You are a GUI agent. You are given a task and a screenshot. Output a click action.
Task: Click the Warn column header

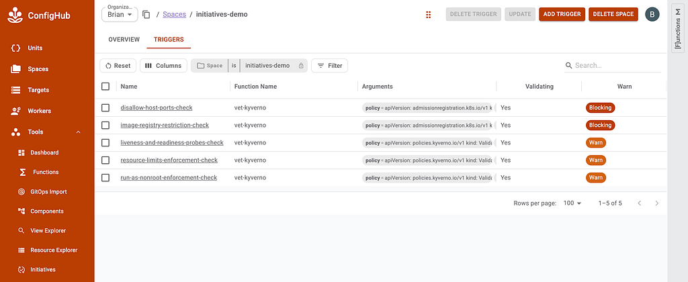point(624,87)
